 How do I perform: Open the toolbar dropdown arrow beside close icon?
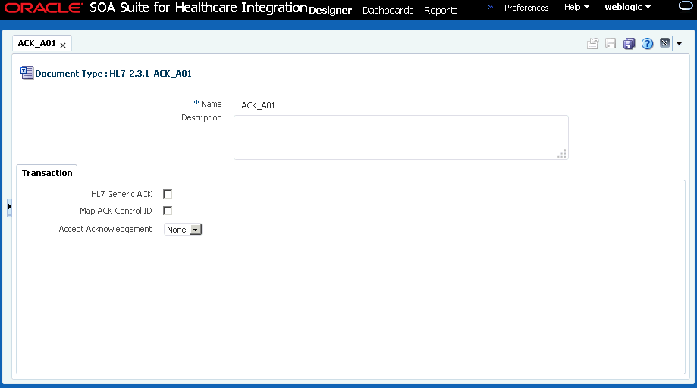coord(680,43)
